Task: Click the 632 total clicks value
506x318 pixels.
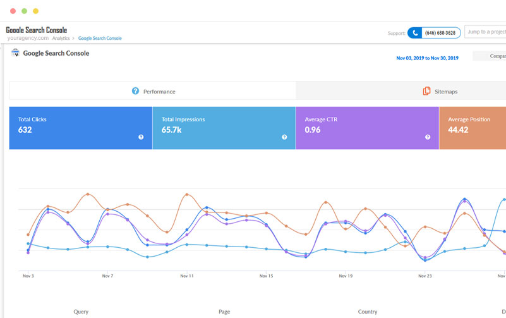Action: (25, 130)
